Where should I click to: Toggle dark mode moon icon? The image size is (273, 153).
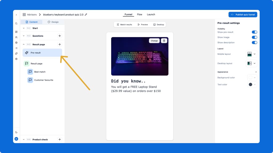(x=16, y=132)
